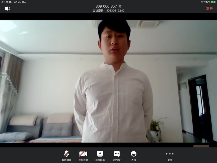Tap the meeting duration timer 22:10
217x163 pixels.
coord(121,11)
